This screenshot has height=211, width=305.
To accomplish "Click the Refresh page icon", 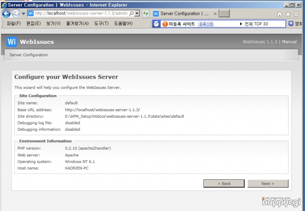I will (145, 13).
